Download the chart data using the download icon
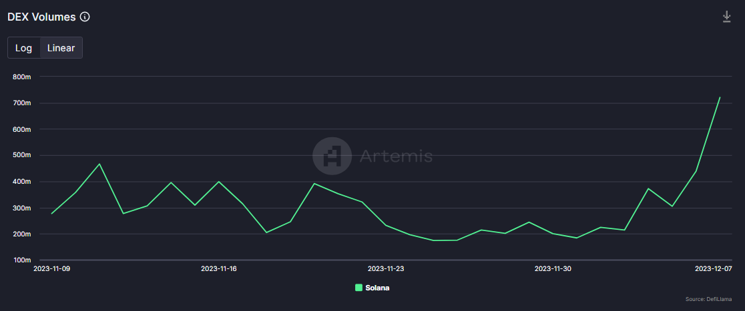 [x=726, y=17]
